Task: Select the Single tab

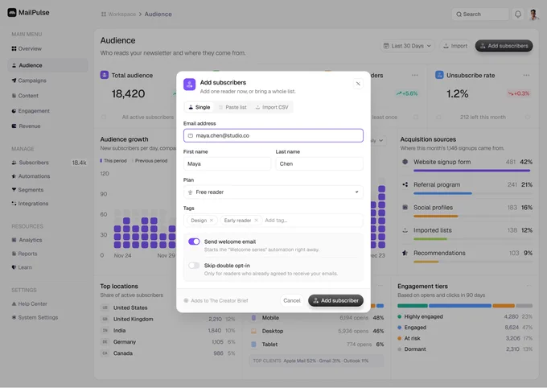Action: click(199, 107)
